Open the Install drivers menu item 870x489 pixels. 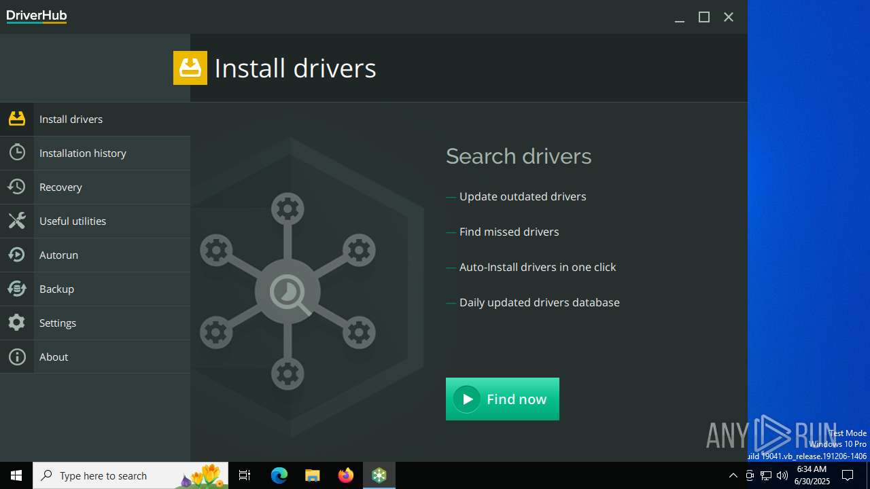click(x=95, y=119)
